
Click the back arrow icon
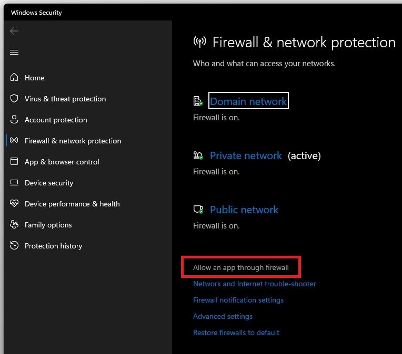click(x=14, y=31)
